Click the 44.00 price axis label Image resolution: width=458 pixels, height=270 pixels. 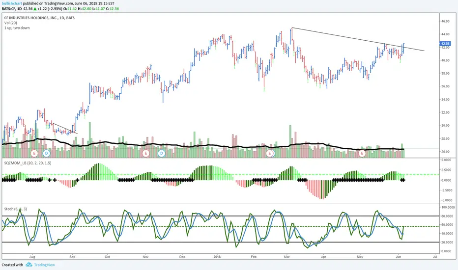(445, 34)
